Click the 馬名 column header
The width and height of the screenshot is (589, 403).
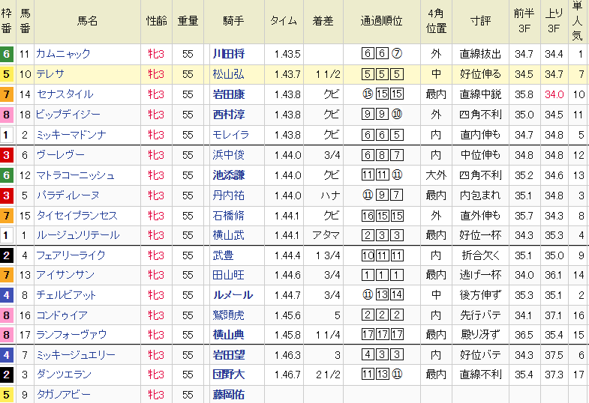pos(87,22)
